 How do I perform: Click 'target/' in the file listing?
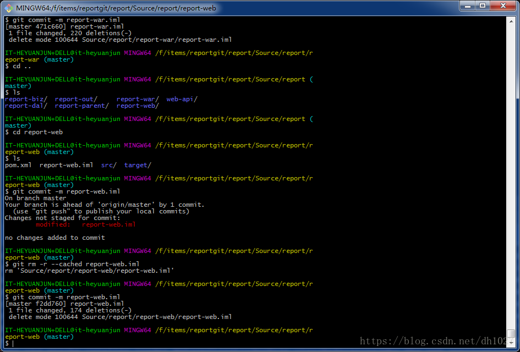[138, 165]
